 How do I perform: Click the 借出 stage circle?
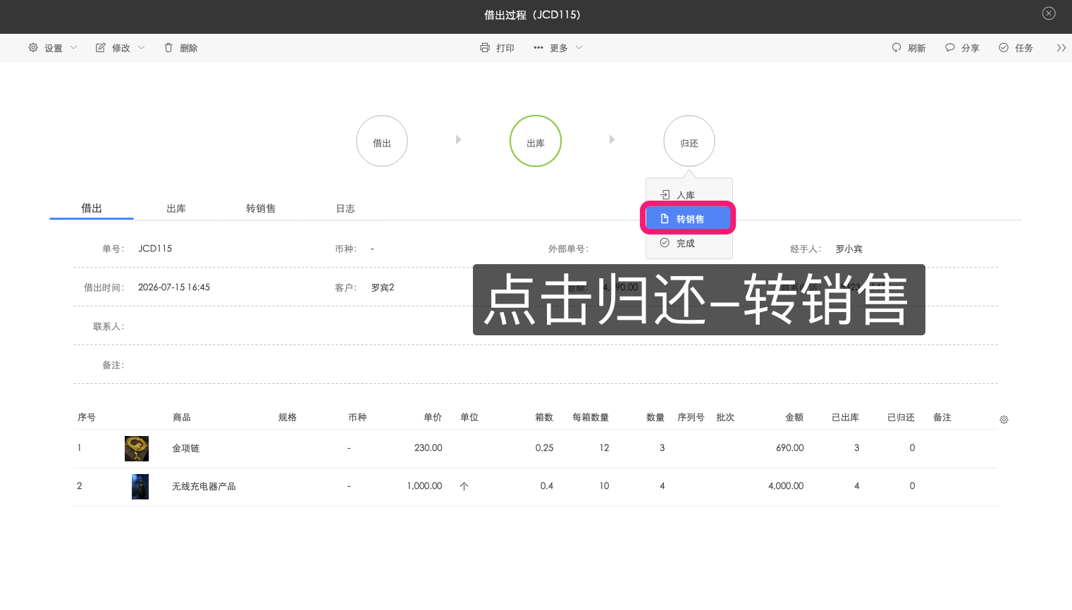click(382, 141)
